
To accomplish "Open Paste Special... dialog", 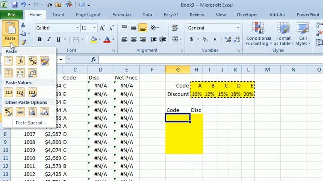I will (x=31, y=123).
